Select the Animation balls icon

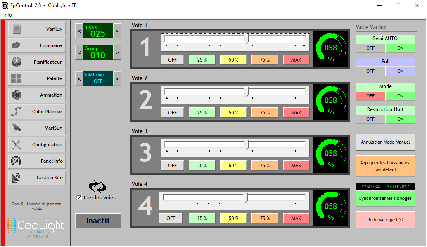17,95
